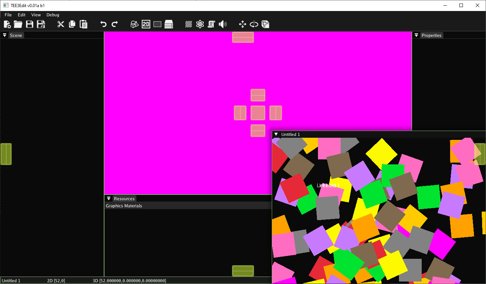
Task: Collapse the Properties panel with its arrow
Action: click(x=416, y=35)
